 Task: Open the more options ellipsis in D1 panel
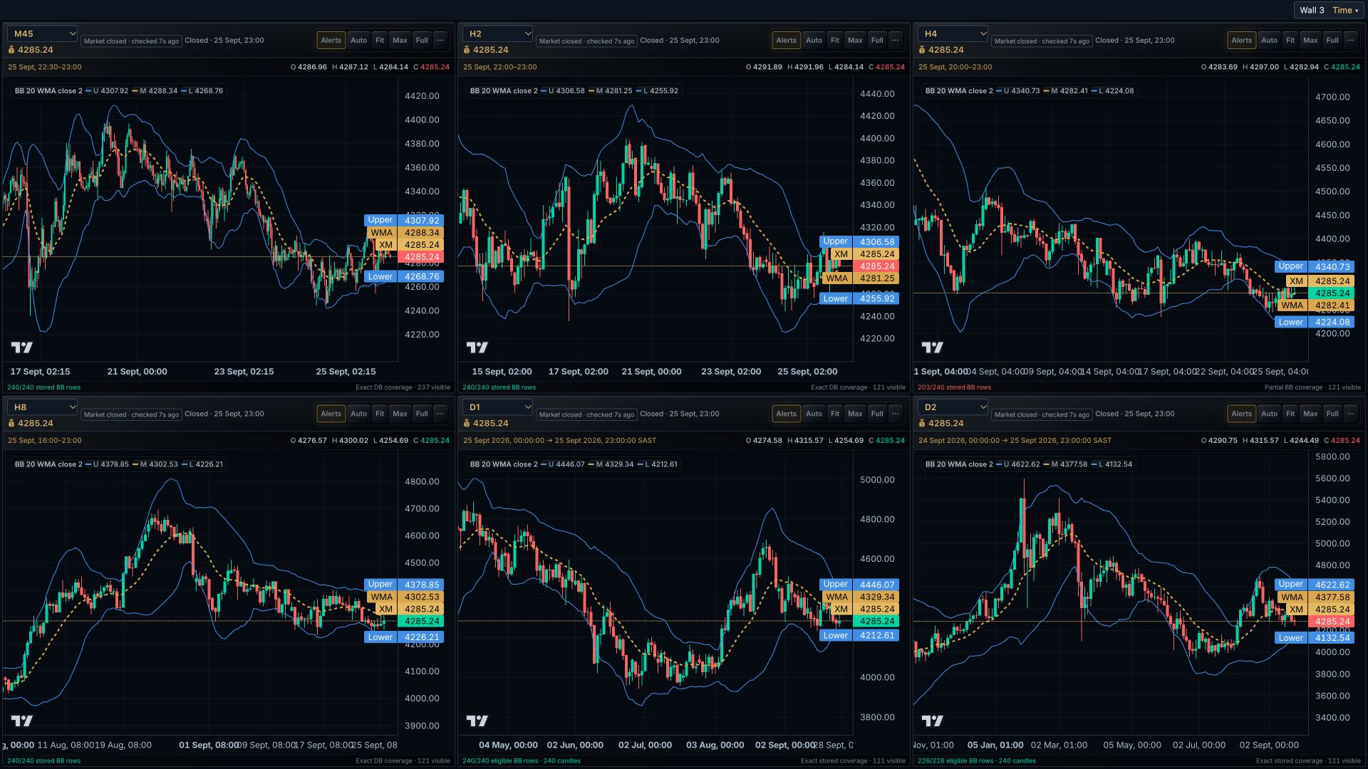tap(896, 414)
